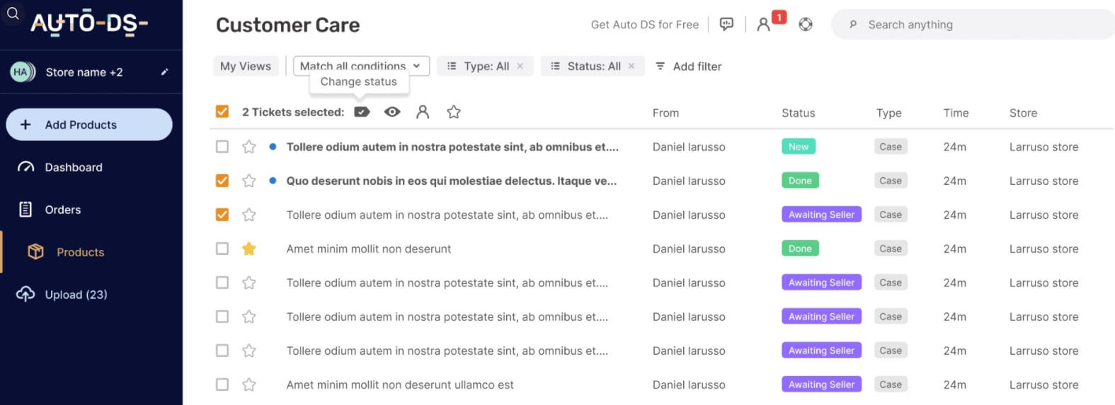Click the 'Get Auto DS for Free' link
Screen dimensions: 1115x405
644,25
